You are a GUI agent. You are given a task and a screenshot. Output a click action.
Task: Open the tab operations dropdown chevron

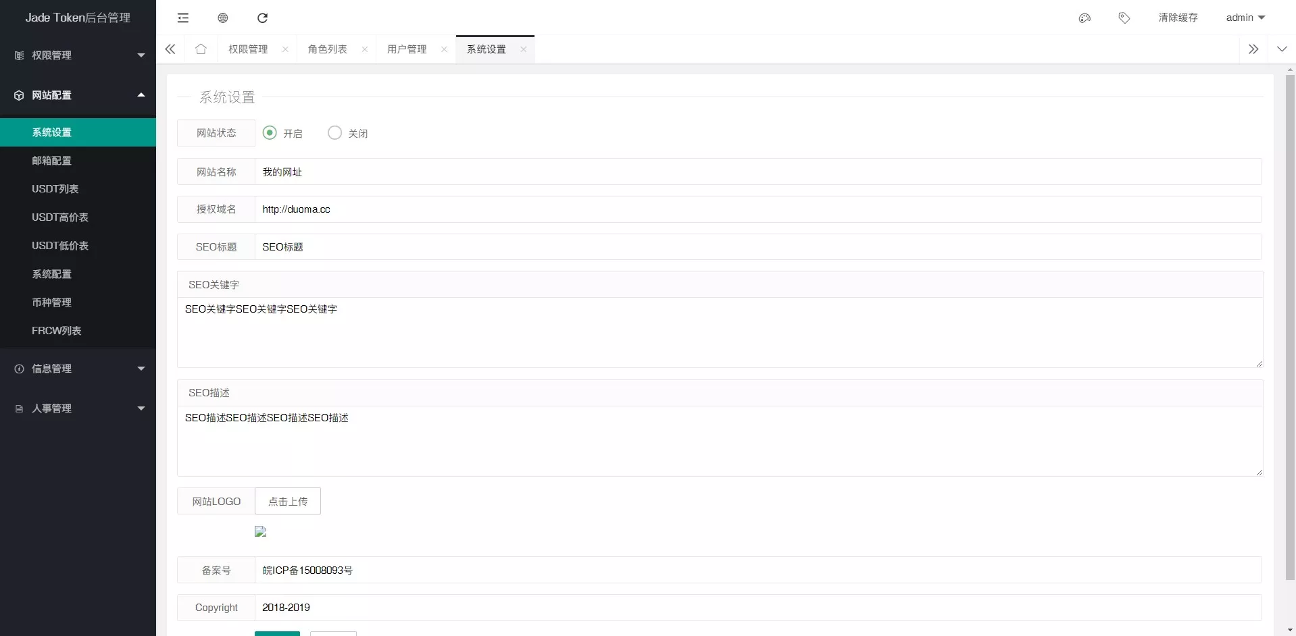[1282, 49]
